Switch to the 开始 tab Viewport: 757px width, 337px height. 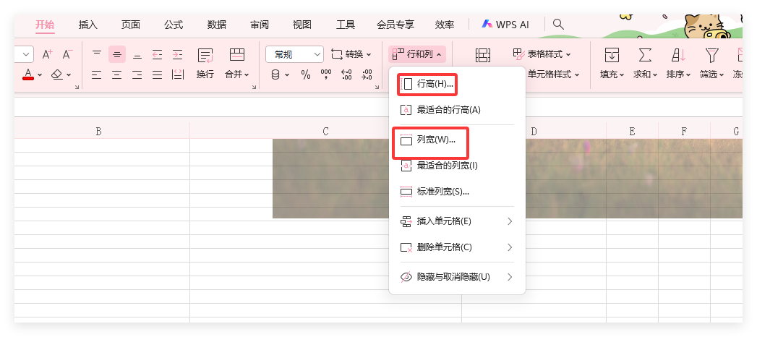pyautogui.click(x=45, y=25)
